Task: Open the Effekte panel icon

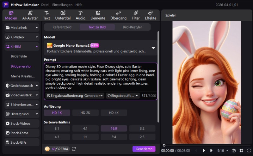Action: tap(151, 15)
